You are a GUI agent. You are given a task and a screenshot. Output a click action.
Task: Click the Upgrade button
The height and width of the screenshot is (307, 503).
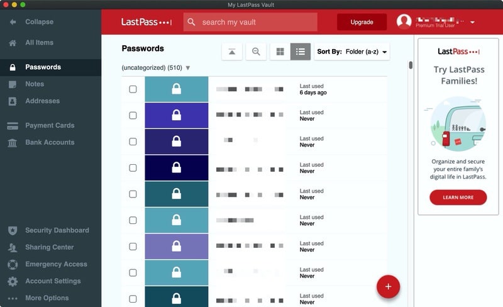pos(362,22)
